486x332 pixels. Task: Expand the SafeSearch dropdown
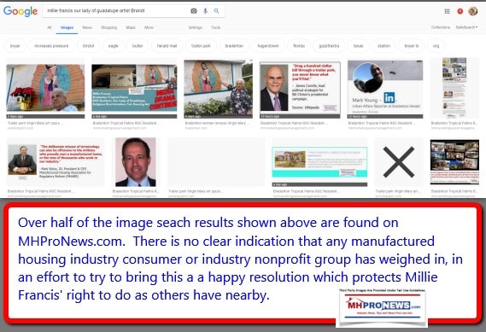point(466,27)
